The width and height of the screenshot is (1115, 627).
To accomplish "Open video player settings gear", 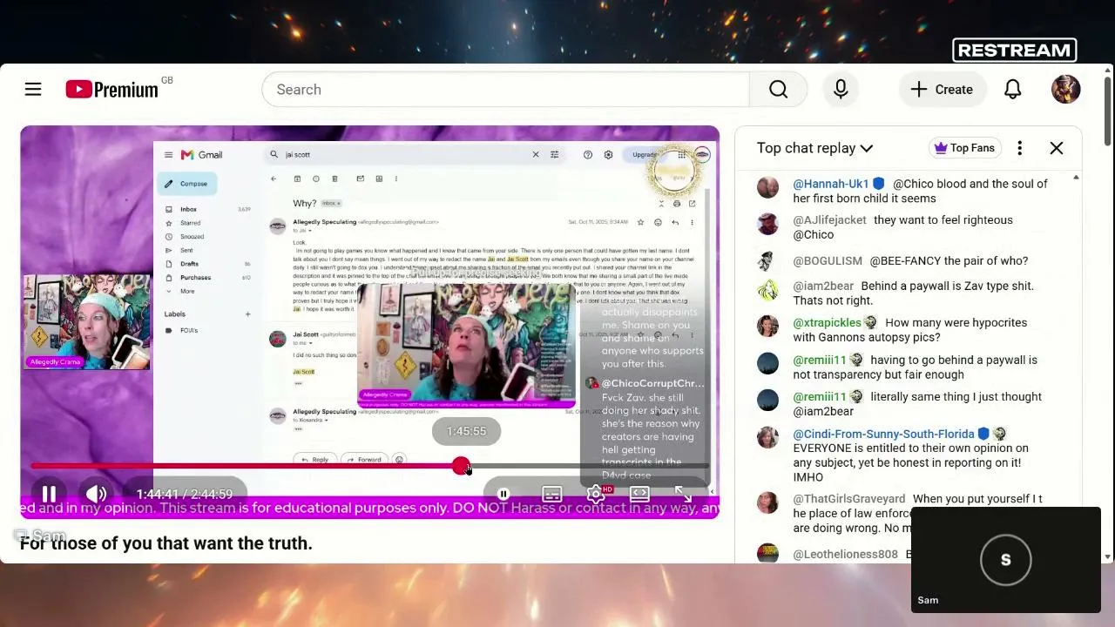I will [596, 494].
